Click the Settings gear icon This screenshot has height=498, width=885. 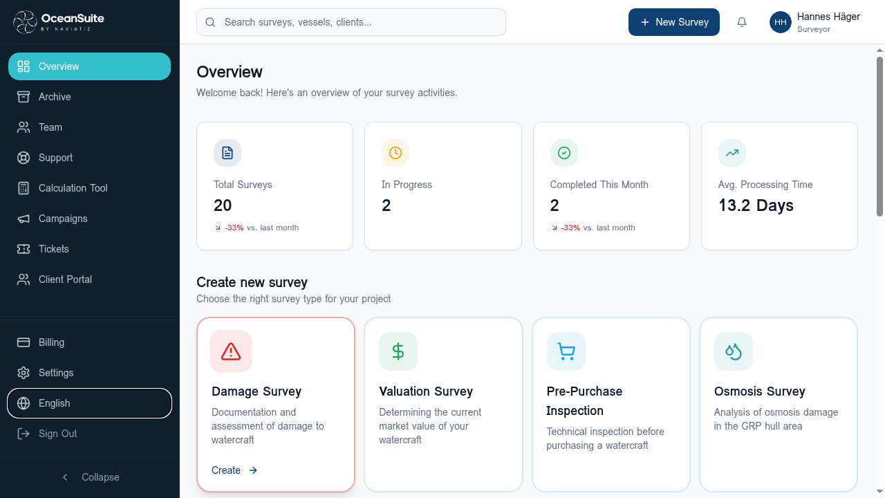coord(24,373)
